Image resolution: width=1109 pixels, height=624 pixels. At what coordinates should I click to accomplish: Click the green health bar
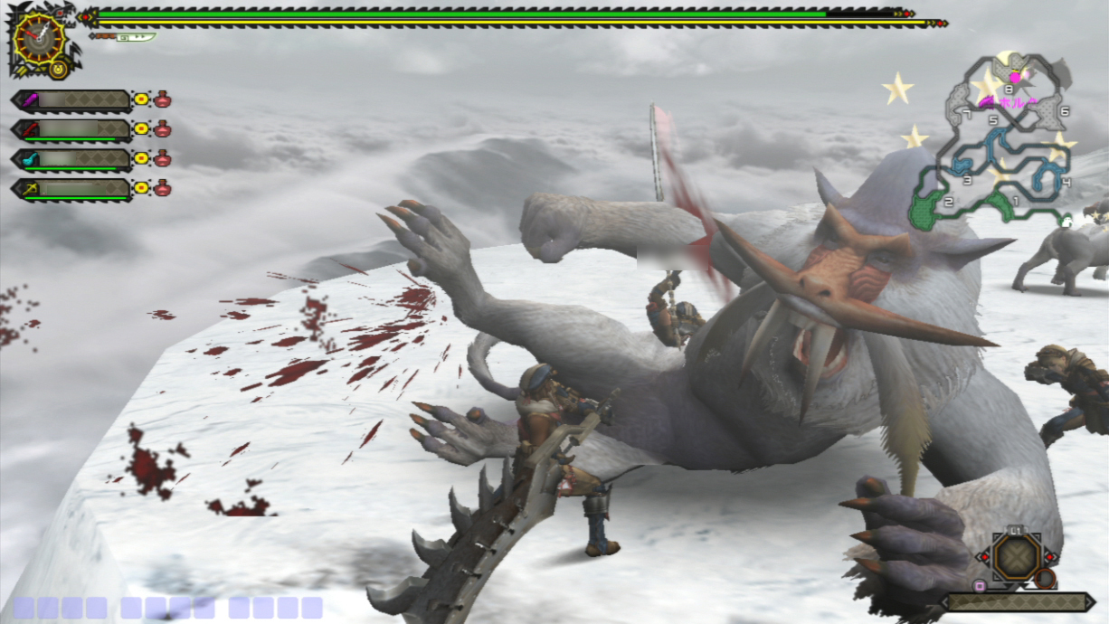click(x=462, y=14)
